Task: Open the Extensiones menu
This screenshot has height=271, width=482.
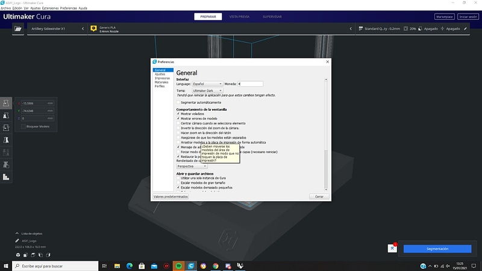Action: pyautogui.click(x=50, y=8)
